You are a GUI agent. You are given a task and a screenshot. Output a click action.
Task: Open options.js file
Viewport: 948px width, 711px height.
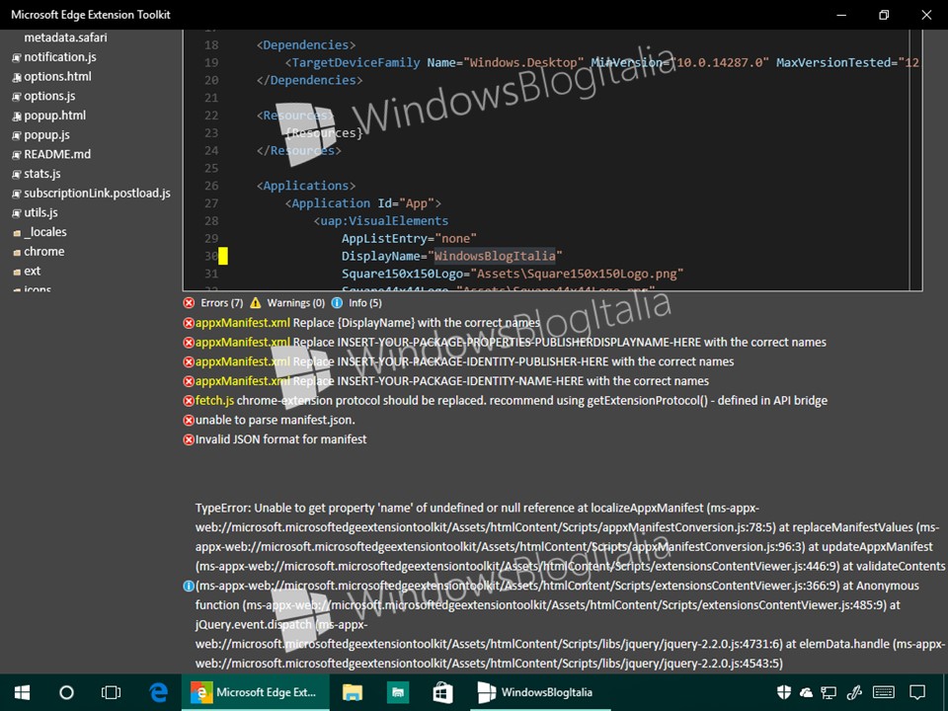pos(43,96)
